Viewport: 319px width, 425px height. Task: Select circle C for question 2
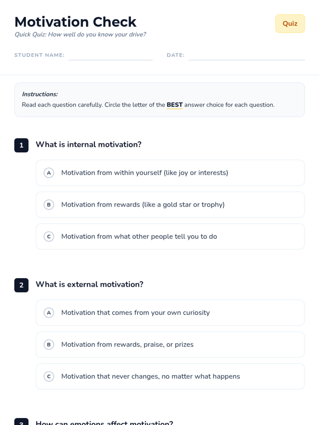[x=49, y=376]
